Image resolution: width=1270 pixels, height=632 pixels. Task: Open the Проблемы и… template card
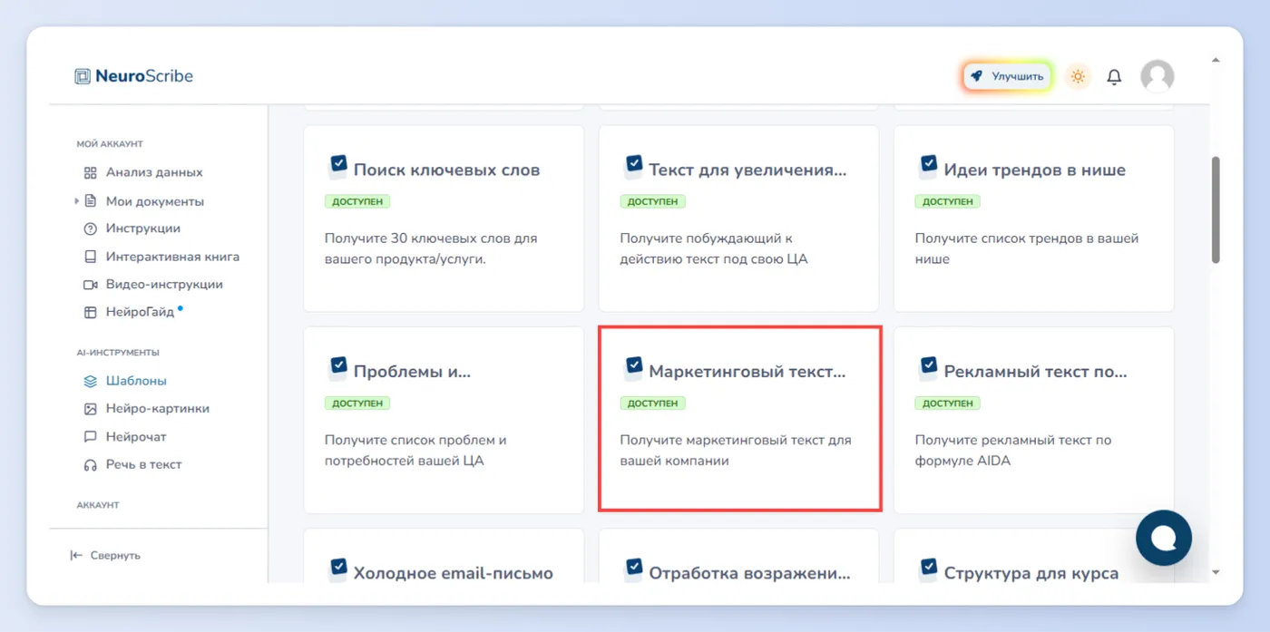[444, 420]
